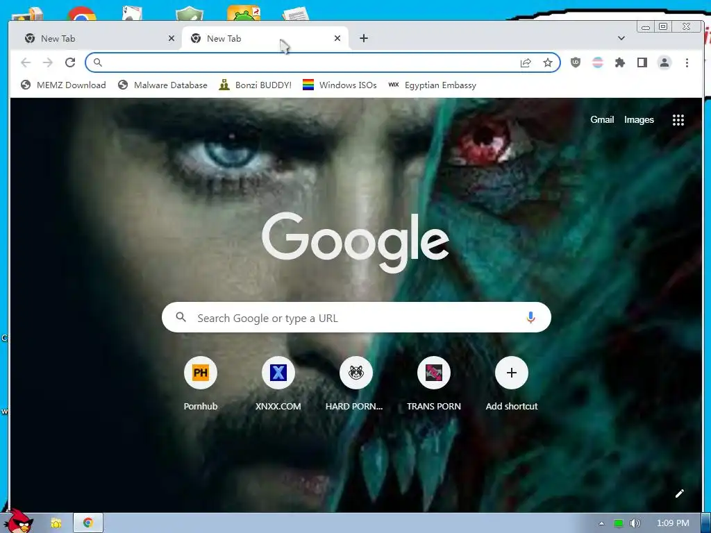Customize this page with the pencil icon

(679, 493)
